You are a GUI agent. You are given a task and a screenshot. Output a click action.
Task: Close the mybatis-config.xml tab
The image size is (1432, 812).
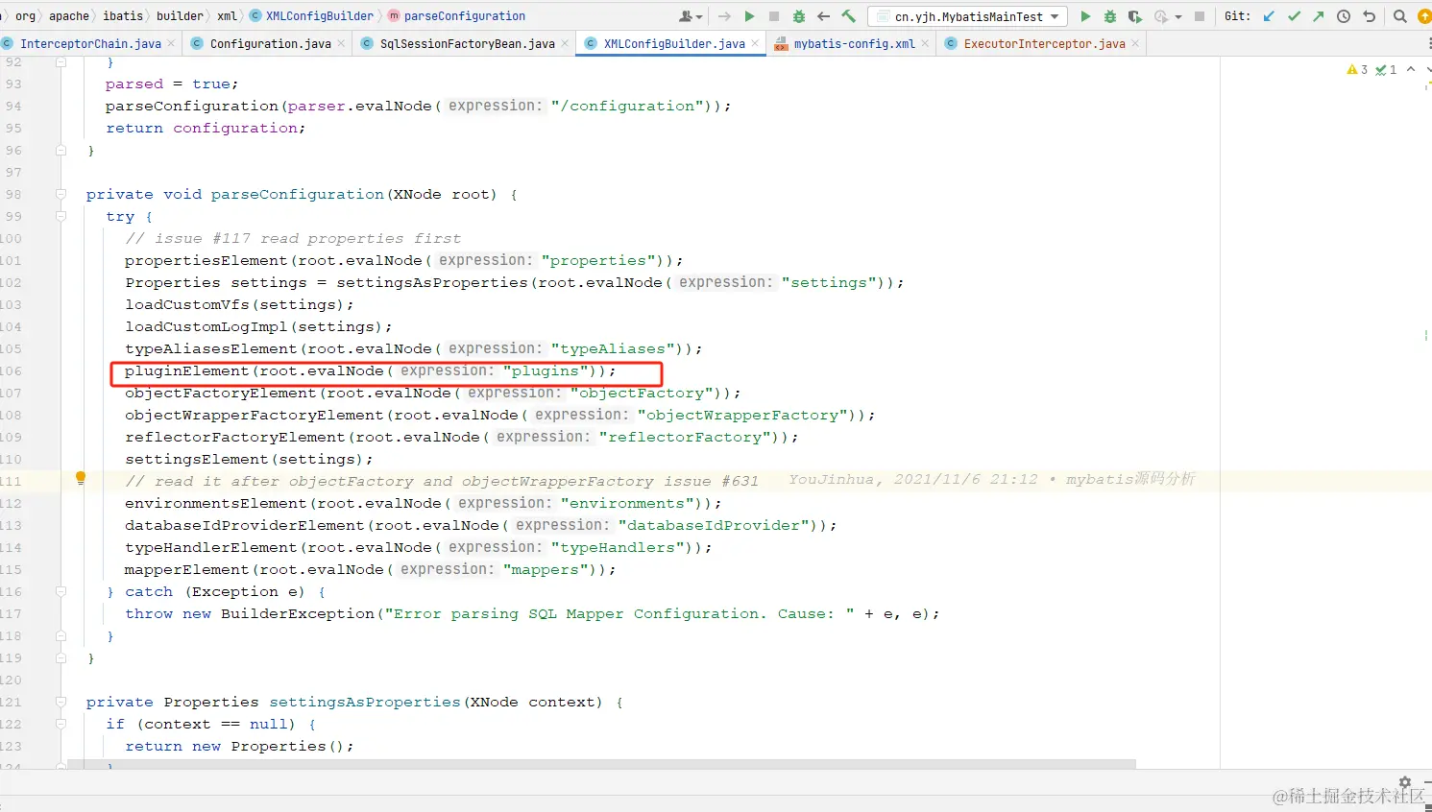point(925,43)
